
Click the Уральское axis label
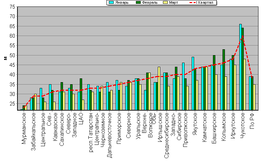(138, 126)
